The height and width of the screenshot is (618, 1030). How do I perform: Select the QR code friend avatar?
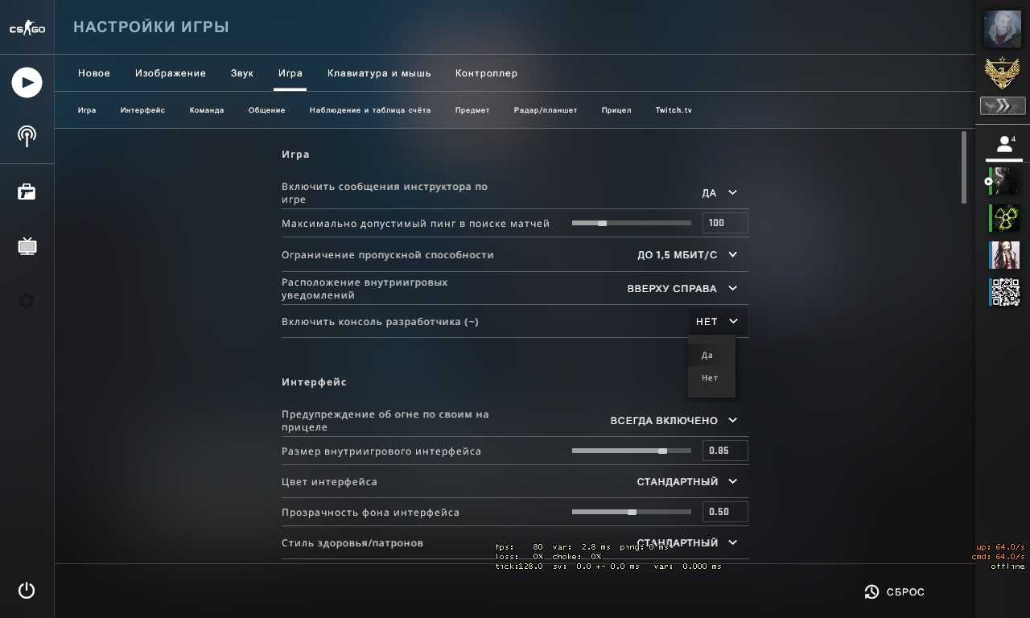1003,292
